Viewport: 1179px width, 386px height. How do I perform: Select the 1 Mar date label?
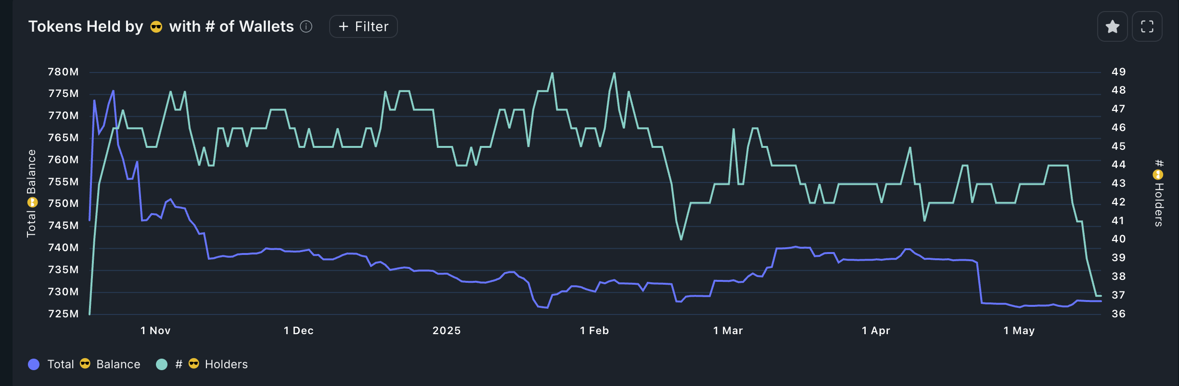728,330
